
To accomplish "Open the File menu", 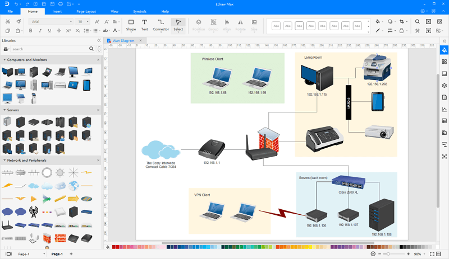I will (10, 11).
